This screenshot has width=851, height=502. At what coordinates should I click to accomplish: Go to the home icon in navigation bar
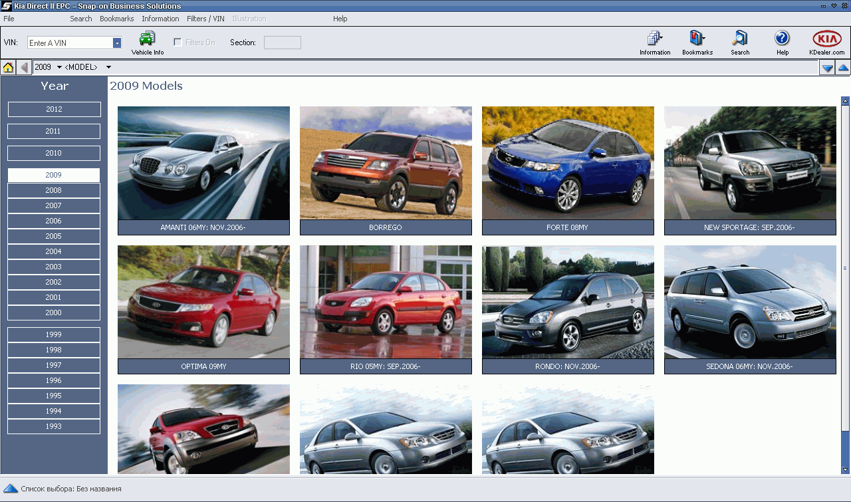(8, 67)
